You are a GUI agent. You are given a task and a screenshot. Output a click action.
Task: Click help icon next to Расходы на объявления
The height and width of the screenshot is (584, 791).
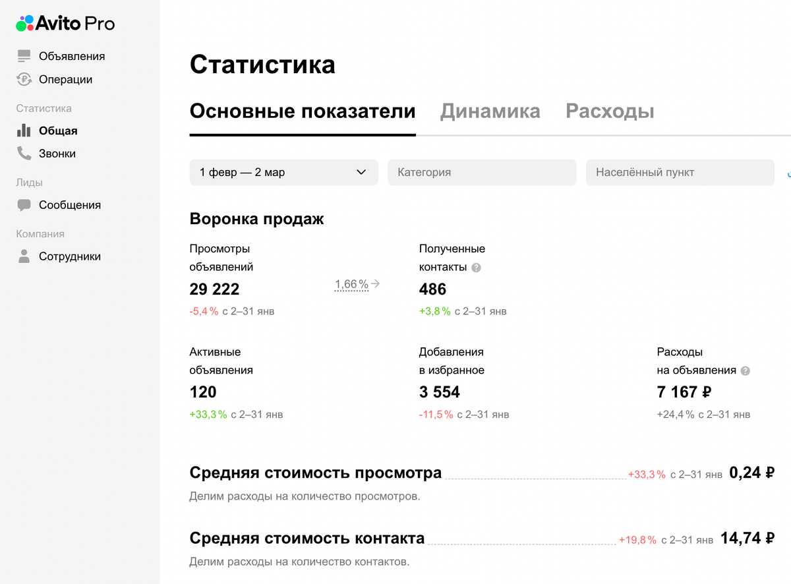746,370
